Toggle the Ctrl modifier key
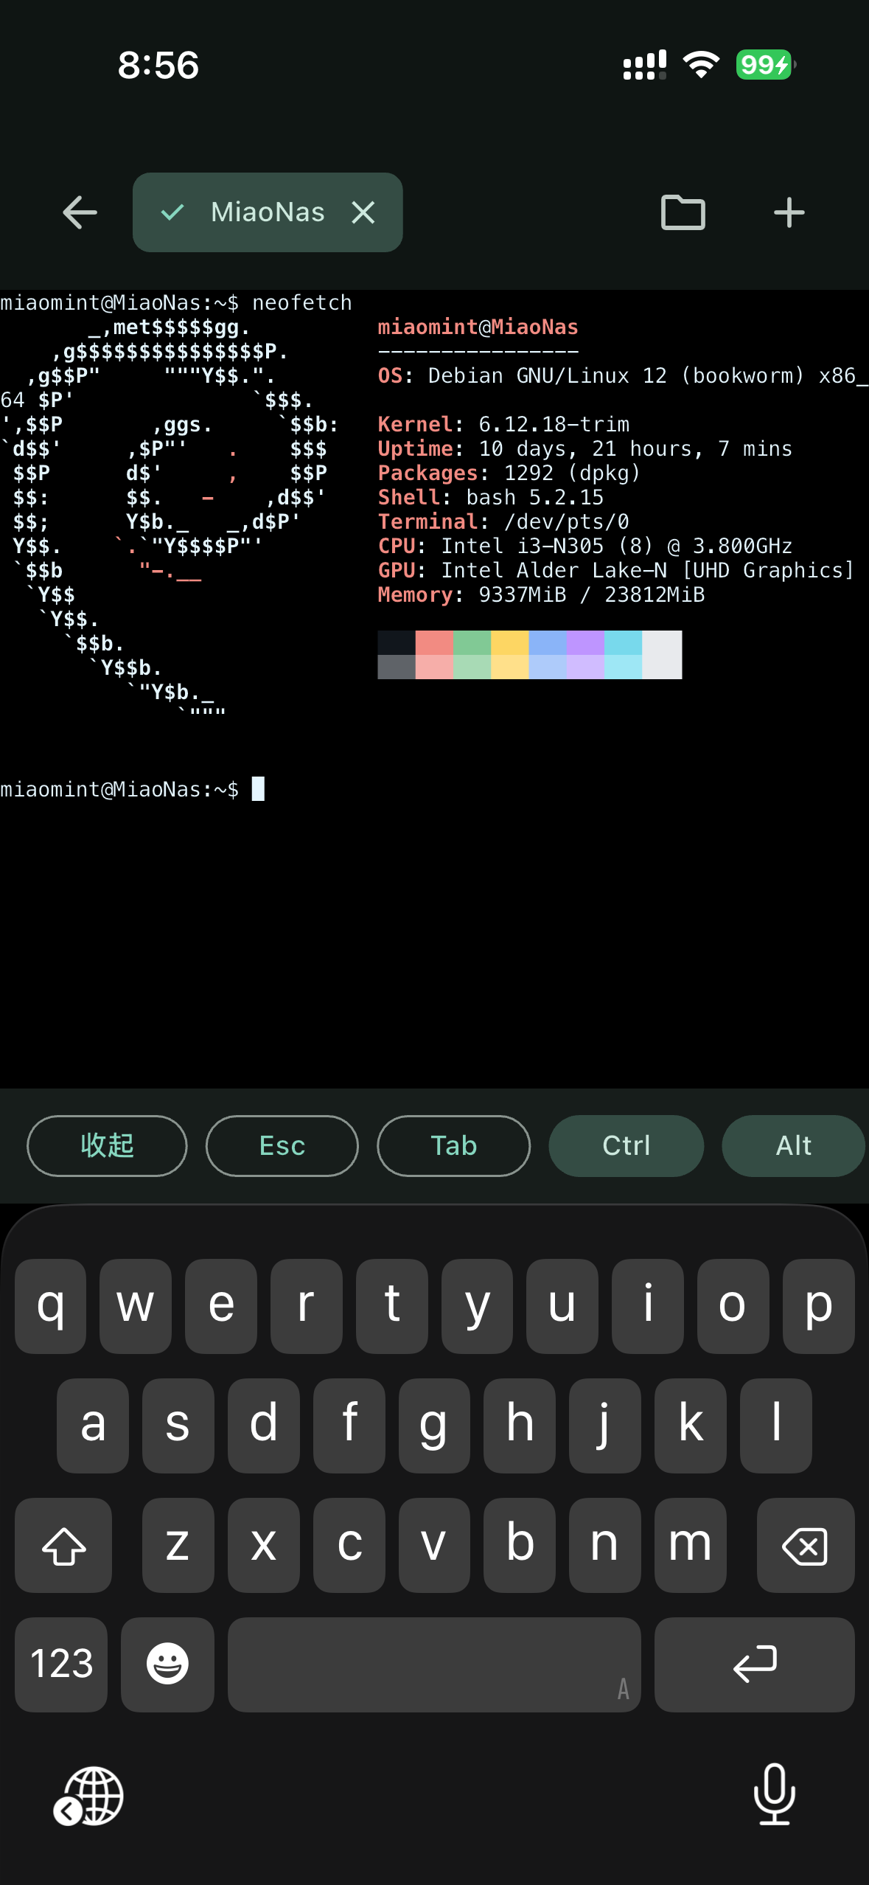 point(626,1145)
